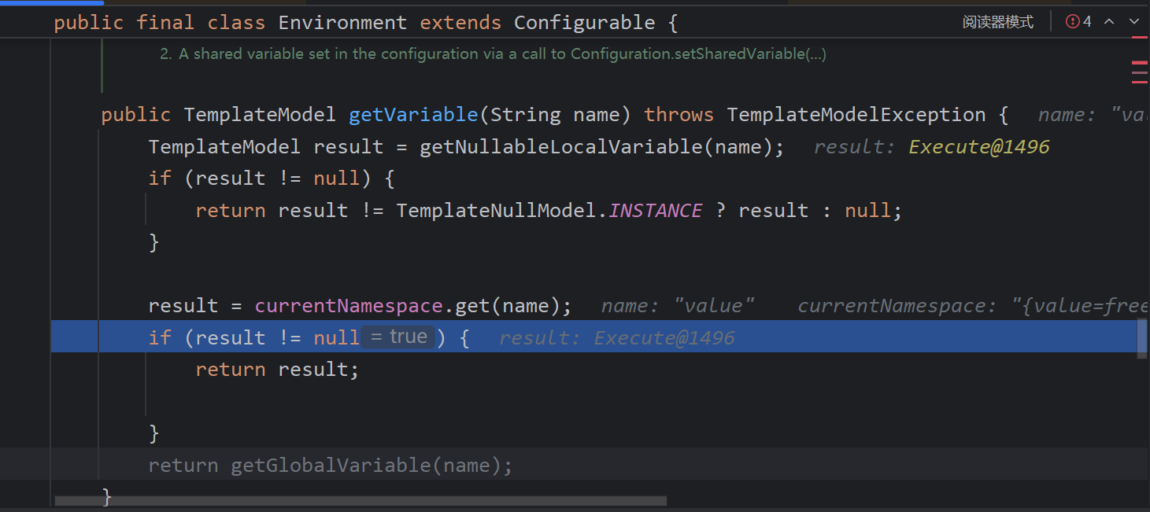Click the 阅读器模式 reader mode button
The width and height of the screenshot is (1150, 512).
(997, 22)
